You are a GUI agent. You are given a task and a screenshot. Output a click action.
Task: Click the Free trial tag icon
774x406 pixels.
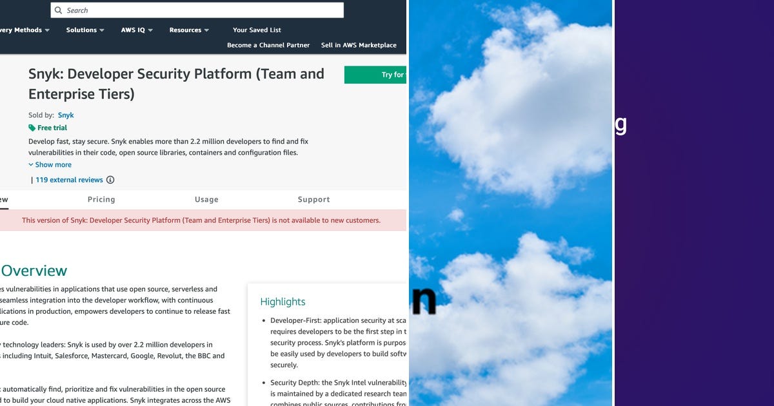(x=32, y=128)
